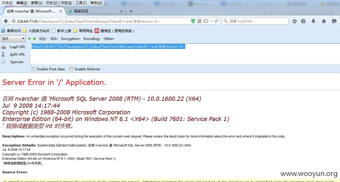Viewport: 340px width, 182px height.
Task: Bookmark this page with star icon
Action: pyautogui.click(x=294, y=21)
